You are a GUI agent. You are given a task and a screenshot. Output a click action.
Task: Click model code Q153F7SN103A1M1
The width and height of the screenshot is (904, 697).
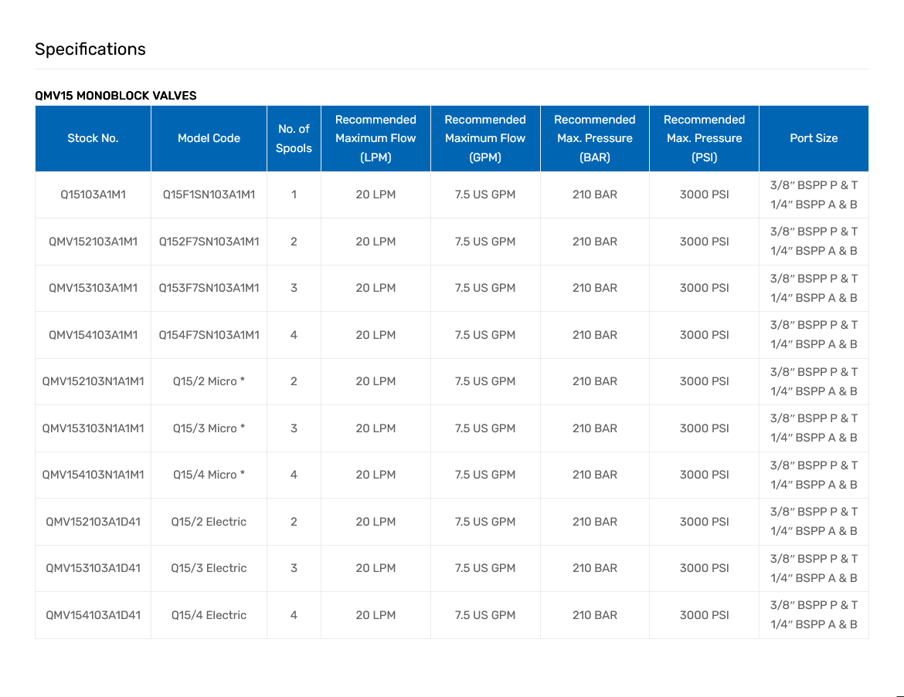click(x=209, y=288)
